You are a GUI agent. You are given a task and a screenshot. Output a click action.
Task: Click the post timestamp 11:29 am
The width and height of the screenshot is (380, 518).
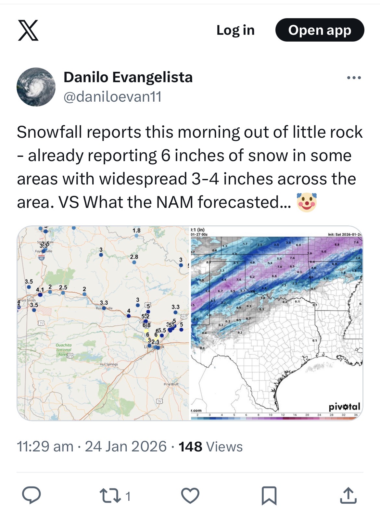pos(45,447)
